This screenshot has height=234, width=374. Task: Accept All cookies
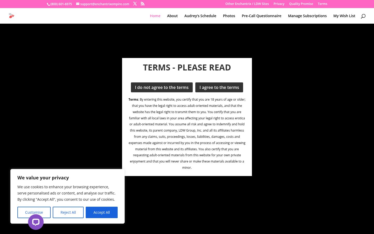point(102,212)
